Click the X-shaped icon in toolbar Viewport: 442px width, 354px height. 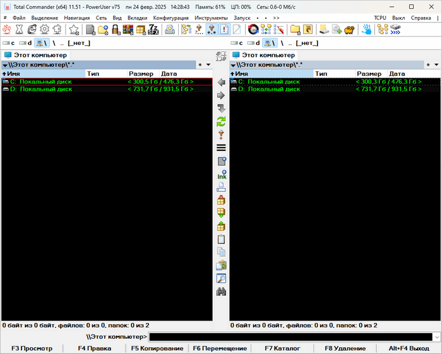coord(19,29)
